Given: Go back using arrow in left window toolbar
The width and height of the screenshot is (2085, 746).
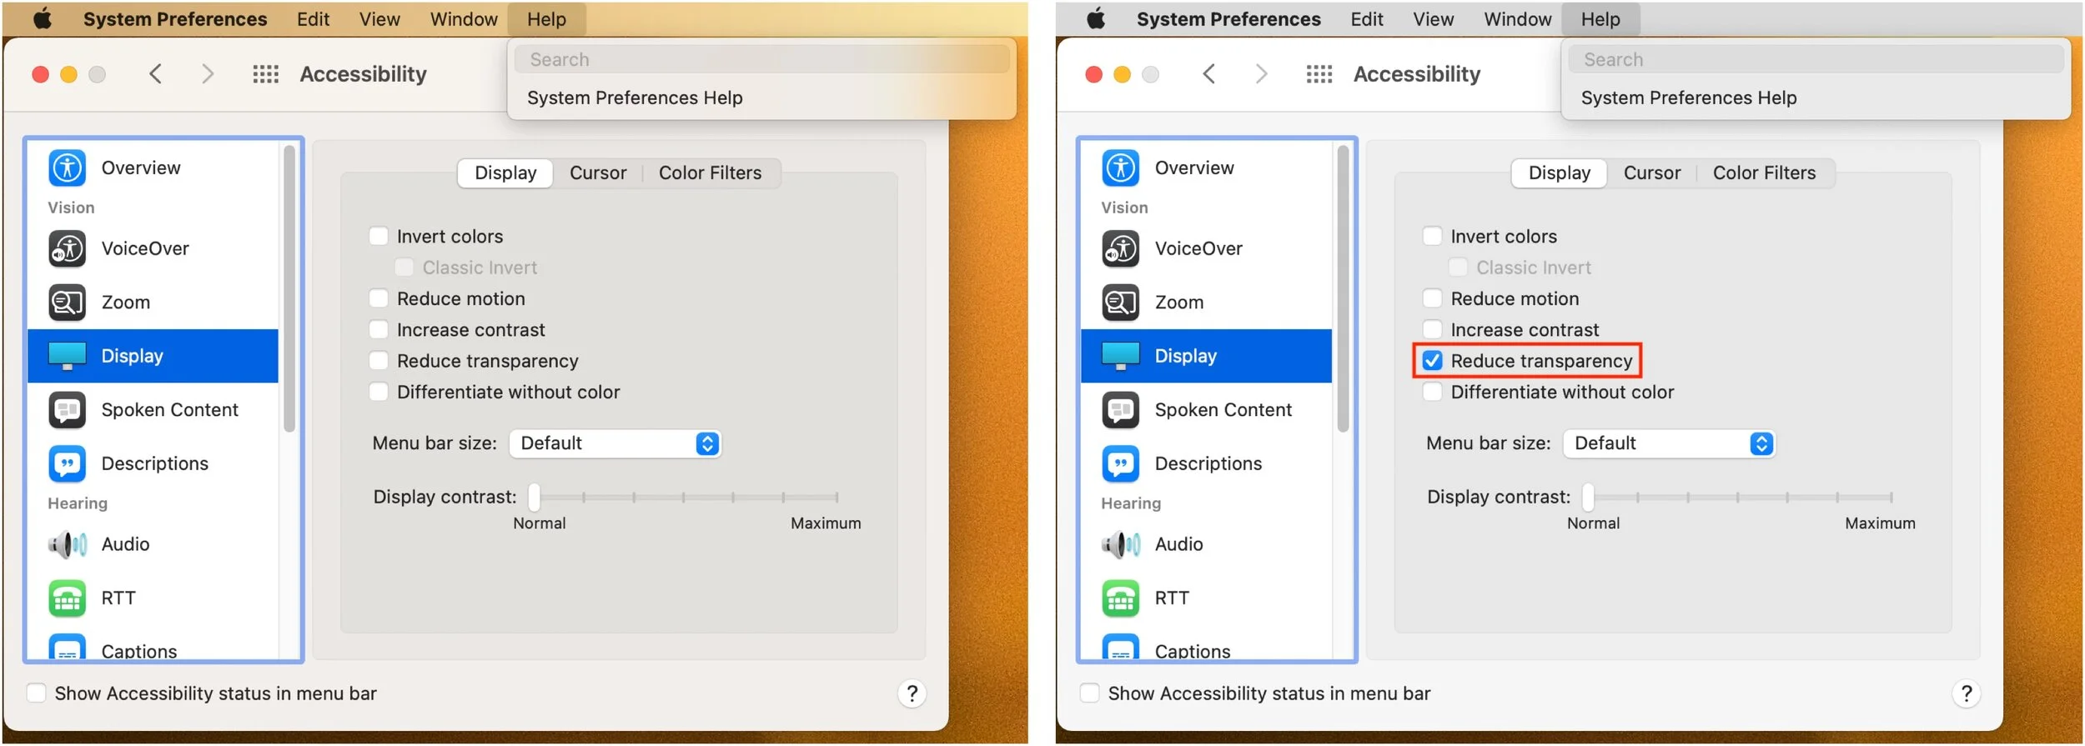Looking at the screenshot, I should pyautogui.click(x=155, y=74).
